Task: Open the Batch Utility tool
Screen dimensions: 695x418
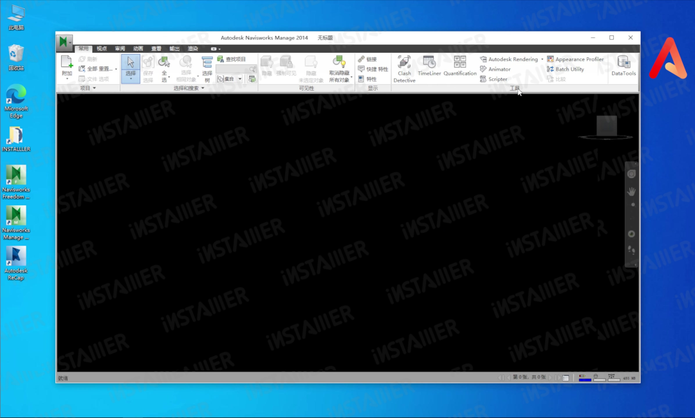Action: click(566, 69)
